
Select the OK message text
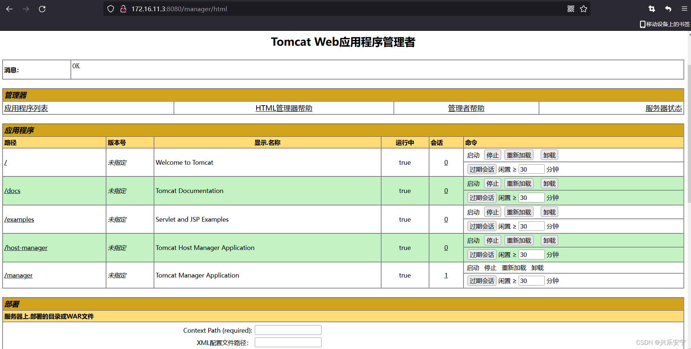[76, 66]
